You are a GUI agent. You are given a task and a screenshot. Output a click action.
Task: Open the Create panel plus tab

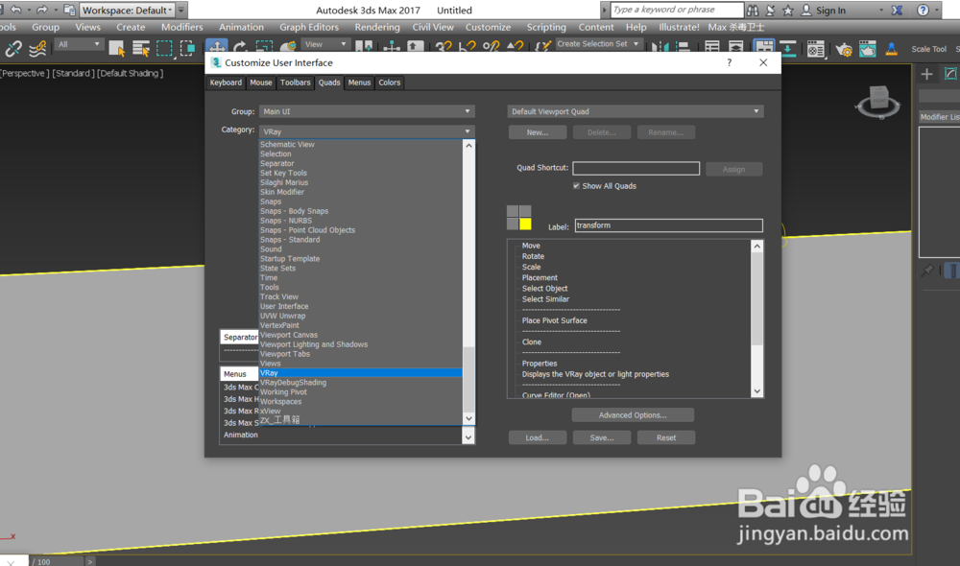coord(927,74)
